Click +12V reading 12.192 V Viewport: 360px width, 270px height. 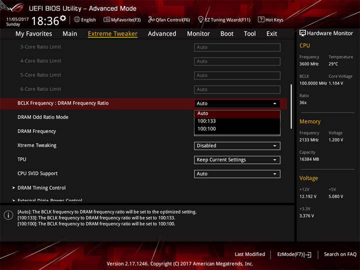(x=307, y=196)
